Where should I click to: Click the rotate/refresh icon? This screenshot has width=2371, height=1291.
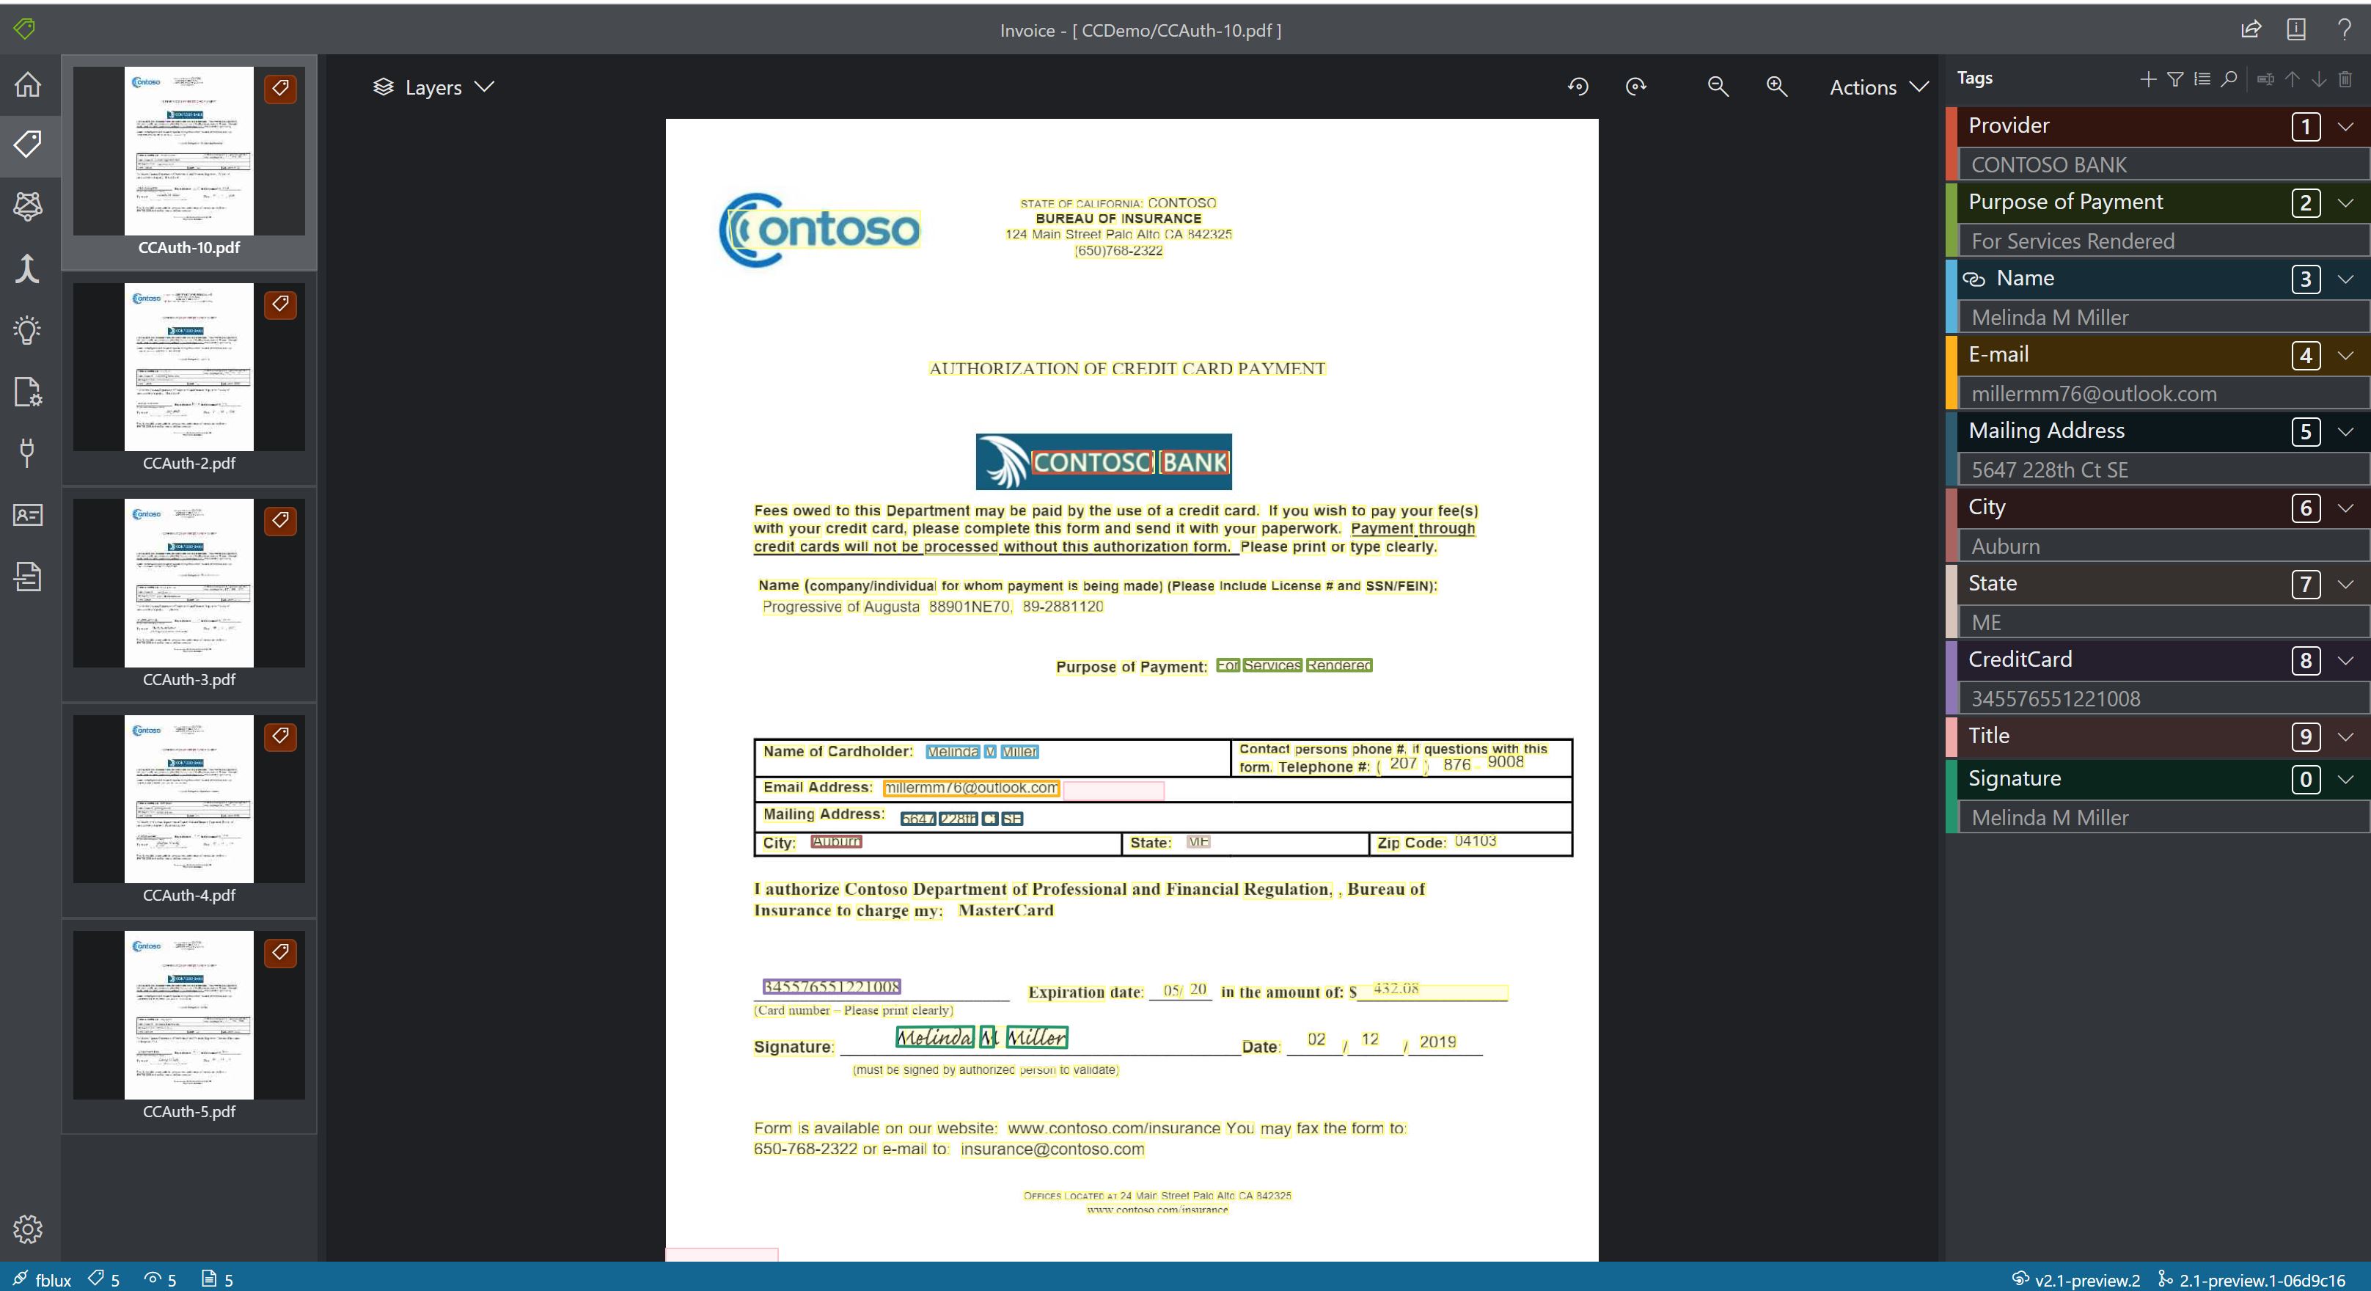coord(1580,86)
